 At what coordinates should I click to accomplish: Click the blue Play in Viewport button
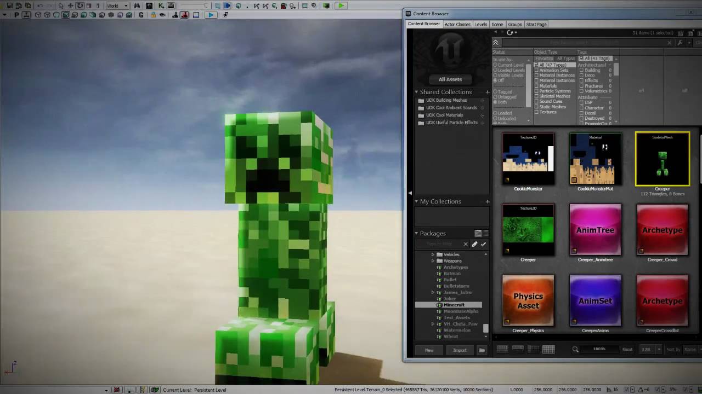tap(211, 15)
